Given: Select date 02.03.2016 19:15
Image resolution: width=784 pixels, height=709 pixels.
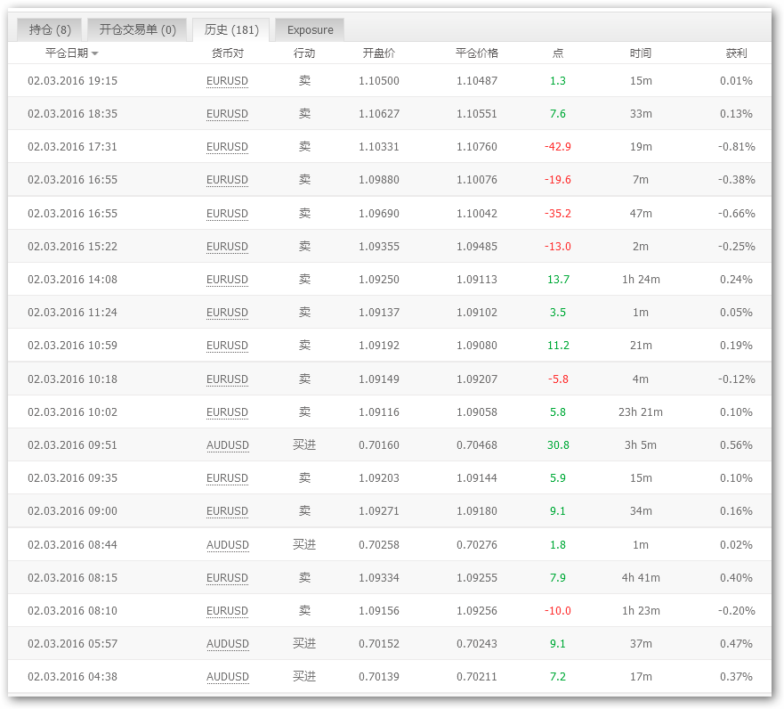Looking at the screenshot, I should click(x=72, y=81).
